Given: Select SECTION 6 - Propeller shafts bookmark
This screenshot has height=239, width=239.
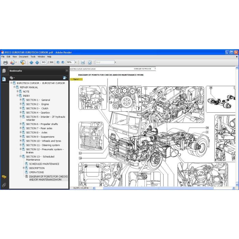Looking at the screenshot, I should 42,124.
